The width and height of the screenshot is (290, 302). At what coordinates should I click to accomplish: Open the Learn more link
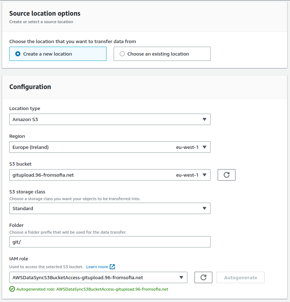(97, 267)
